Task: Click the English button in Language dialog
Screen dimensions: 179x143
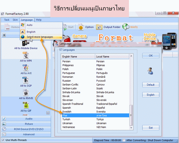Action: point(151,95)
